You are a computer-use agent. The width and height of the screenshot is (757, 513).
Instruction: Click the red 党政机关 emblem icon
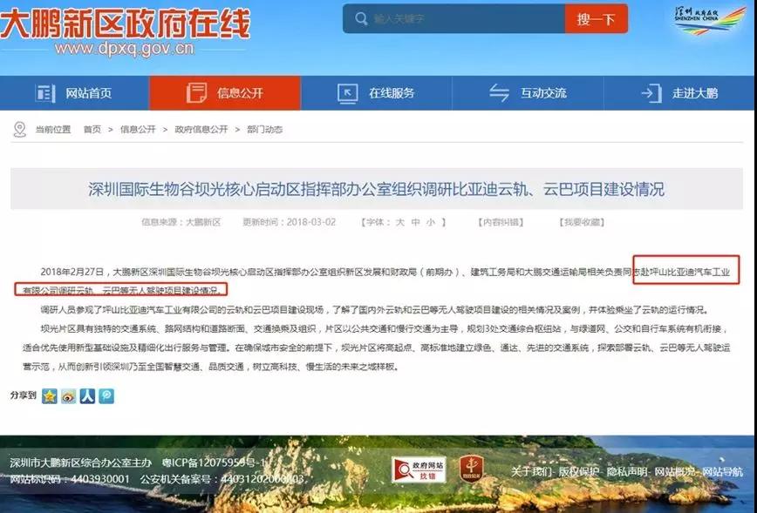click(x=471, y=469)
